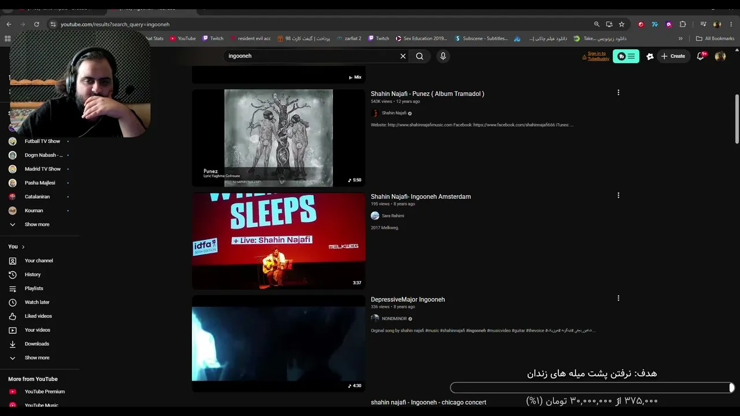Click the Sign in to TubeBuddy link
This screenshot has height=416, width=740.
point(598,56)
